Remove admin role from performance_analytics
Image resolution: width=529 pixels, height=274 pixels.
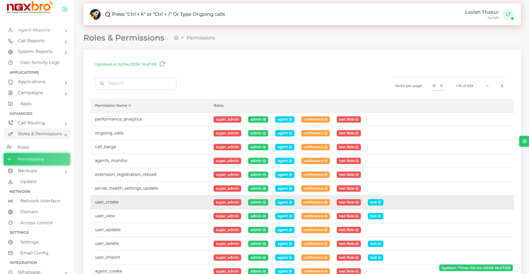(x=265, y=119)
